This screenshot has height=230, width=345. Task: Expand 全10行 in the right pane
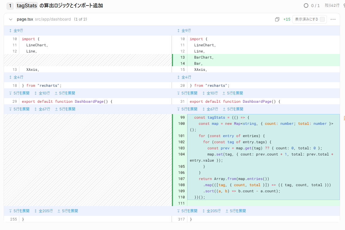tap(210, 93)
